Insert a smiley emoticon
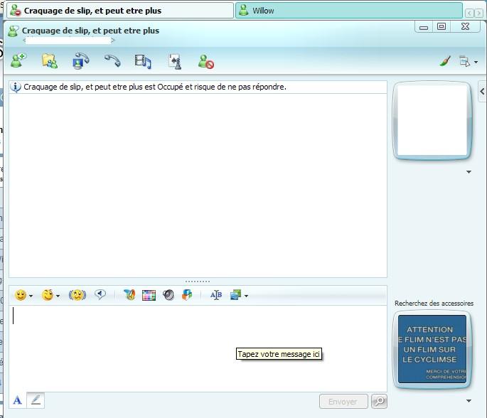The image size is (487, 418). 21,295
